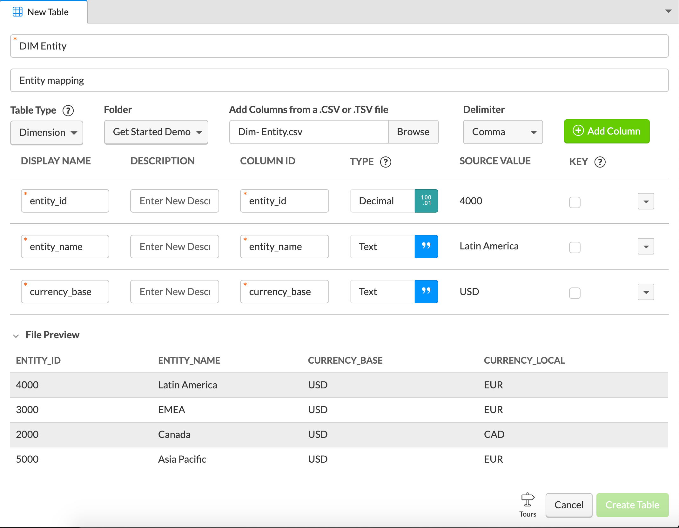Click the Dim- Entity.csv file name field
Screen dimensions: 679x528
(x=305, y=132)
